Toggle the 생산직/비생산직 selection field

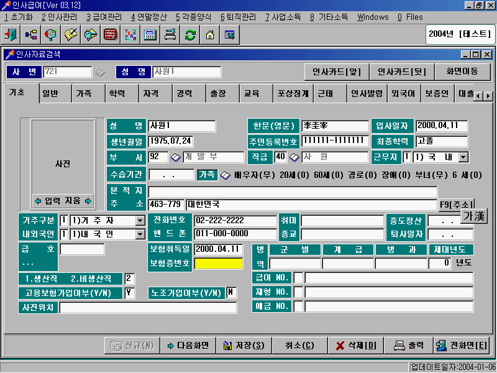click(130, 279)
